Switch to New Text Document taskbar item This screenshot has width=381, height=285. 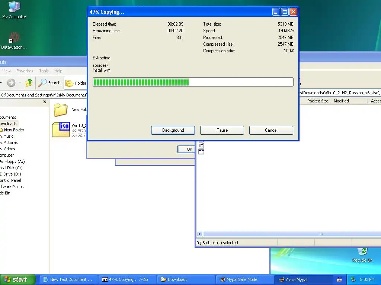(x=68, y=279)
